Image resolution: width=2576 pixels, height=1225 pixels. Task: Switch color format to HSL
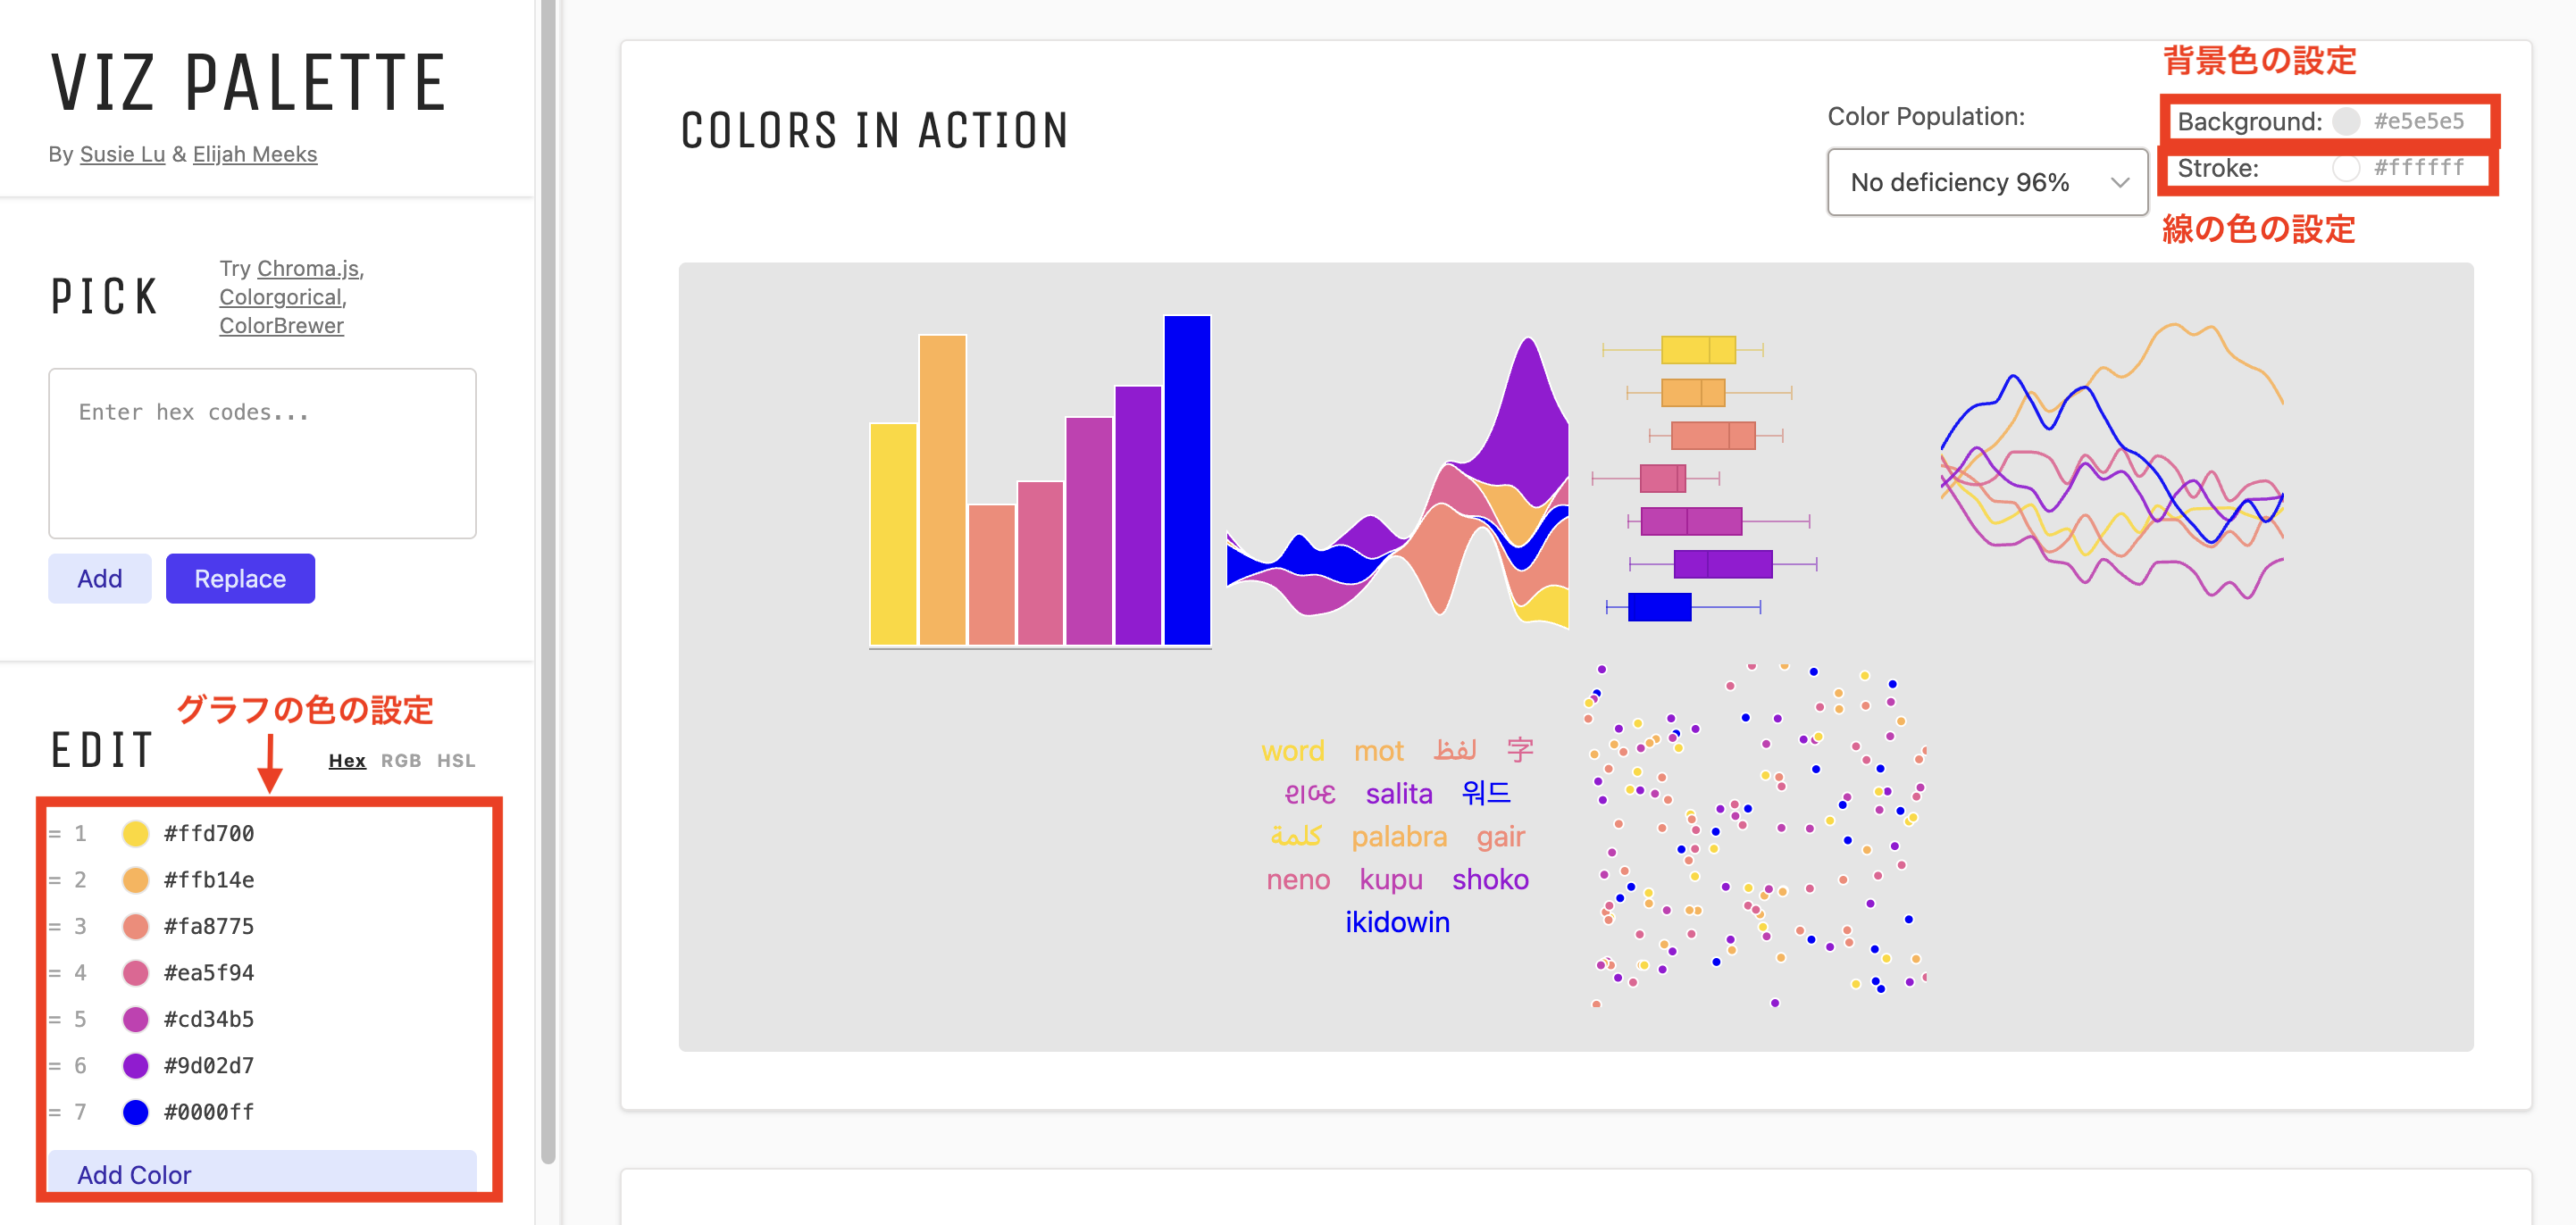pyautogui.click(x=456, y=760)
